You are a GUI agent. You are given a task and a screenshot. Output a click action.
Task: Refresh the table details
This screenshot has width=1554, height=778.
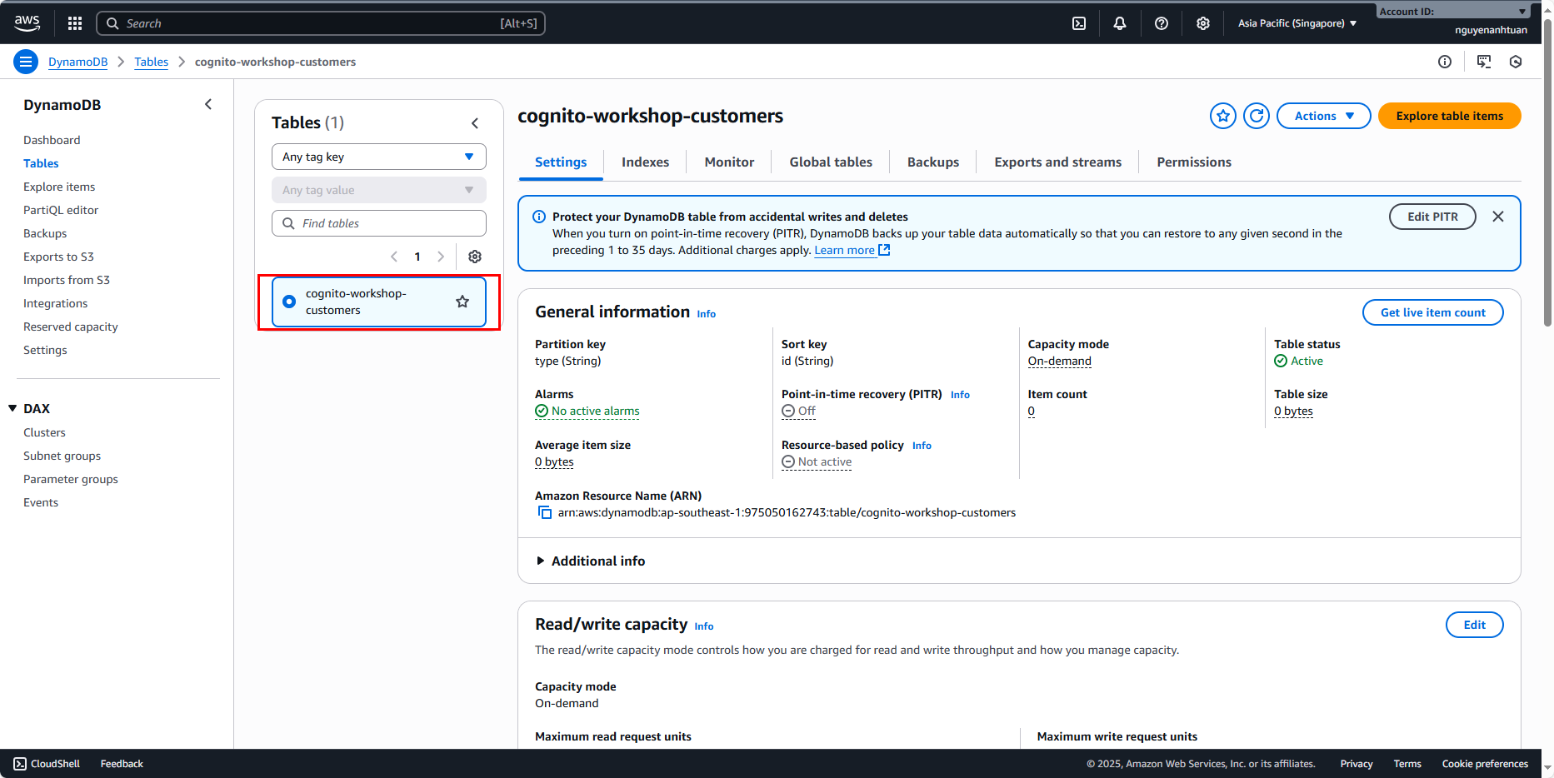click(1257, 116)
